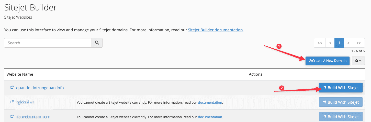Click external link icon in third website row

(x=12, y=116)
